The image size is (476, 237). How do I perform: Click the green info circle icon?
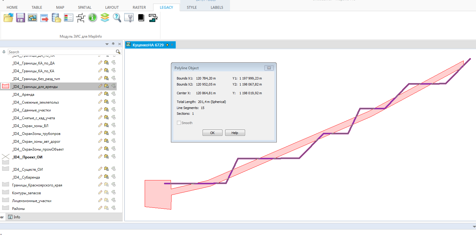point(93,18)
